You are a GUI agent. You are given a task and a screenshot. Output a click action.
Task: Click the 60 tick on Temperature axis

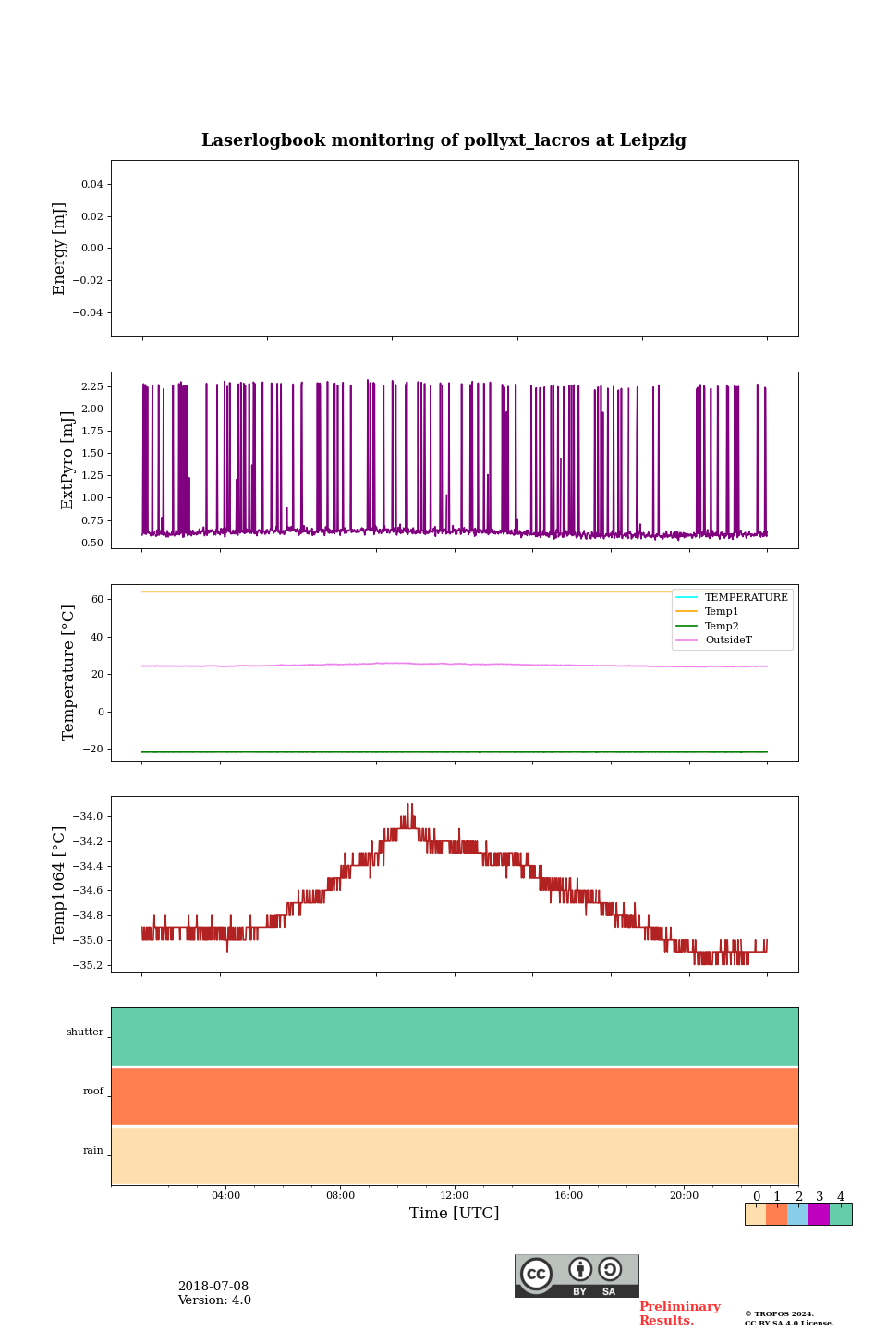tap(98, 599)
